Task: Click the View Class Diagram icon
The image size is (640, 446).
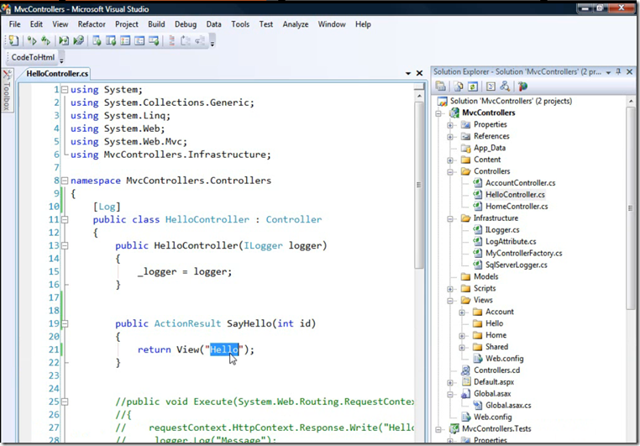Action: 505,87
